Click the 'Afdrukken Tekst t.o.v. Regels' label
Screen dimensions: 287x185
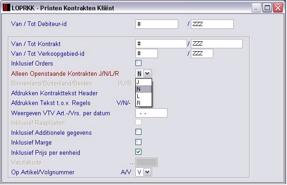[x=51, y=103]
